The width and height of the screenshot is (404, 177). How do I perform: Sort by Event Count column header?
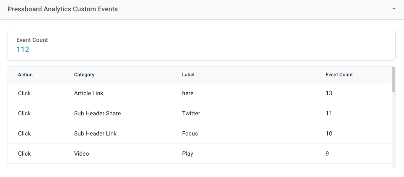click(x=339, y=75)
